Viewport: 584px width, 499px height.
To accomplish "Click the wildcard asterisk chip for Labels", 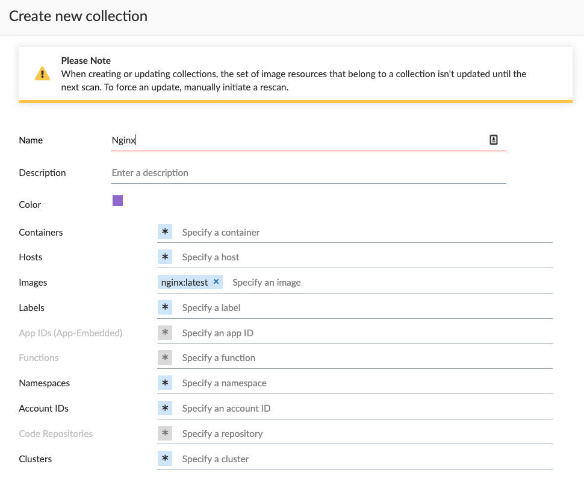I will (x=165, y=307).
